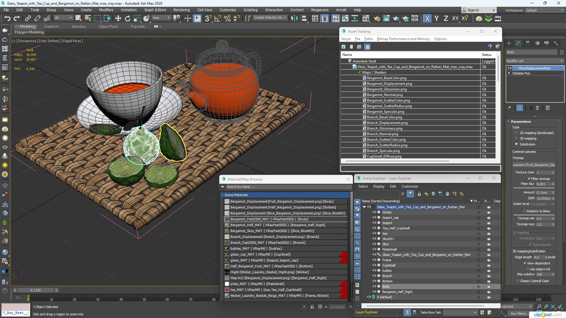Select the Select and Link tool
This screenshot has width=566, height=318.
pos(28,18)
